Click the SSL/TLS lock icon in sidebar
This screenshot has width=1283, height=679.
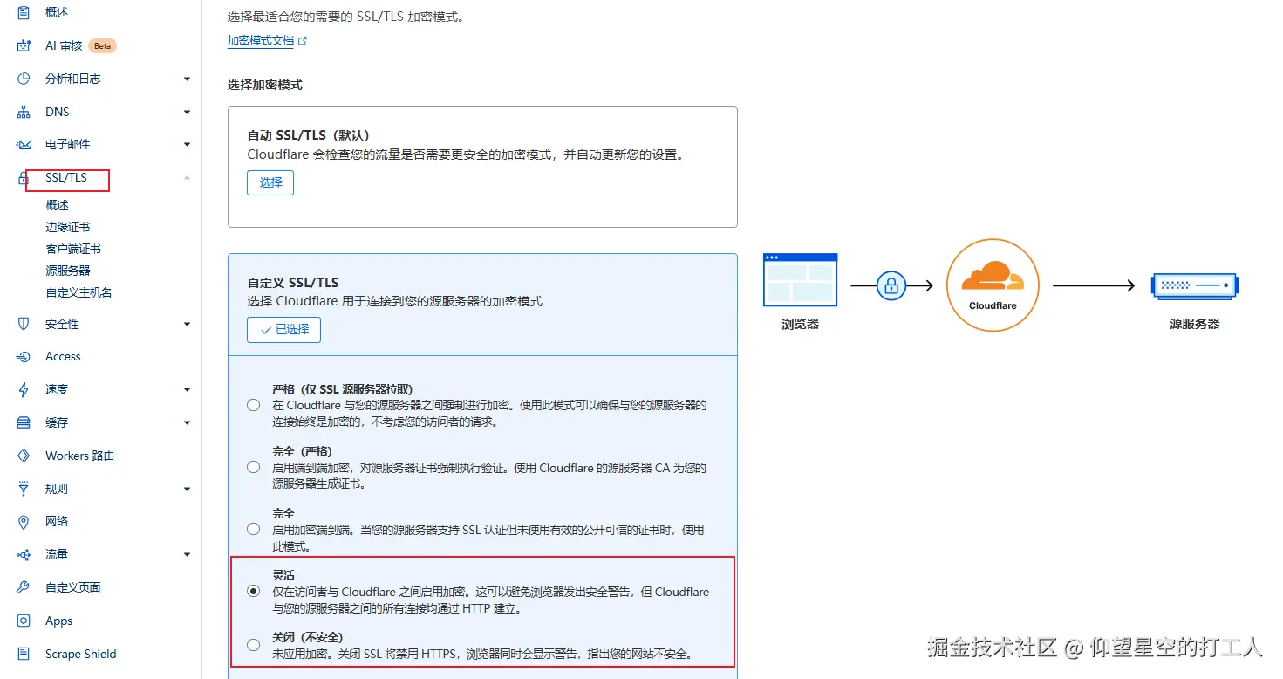[x=24, y=178]
